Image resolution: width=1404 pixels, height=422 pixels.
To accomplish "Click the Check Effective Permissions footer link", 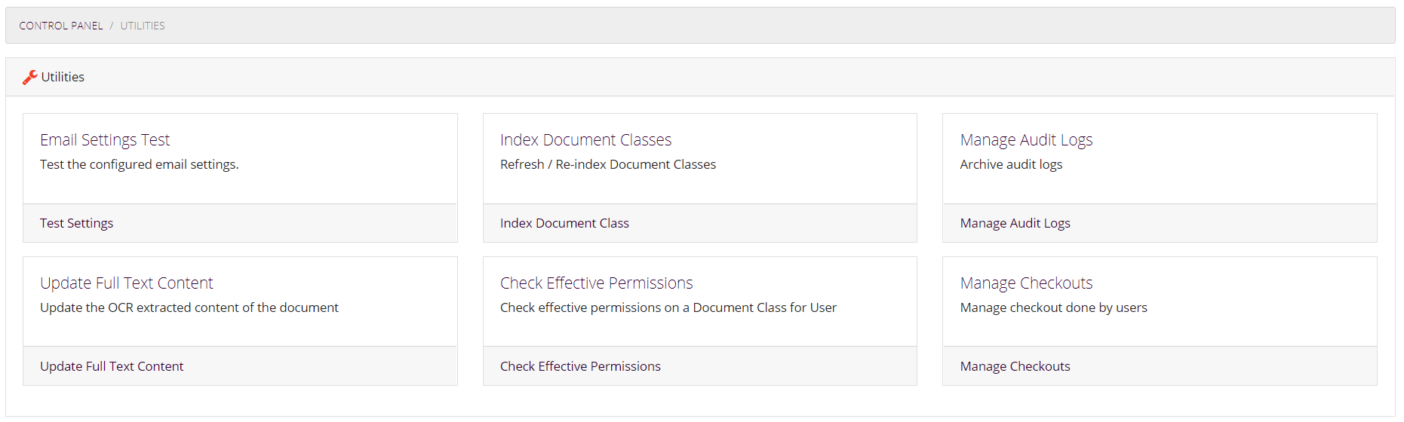I will pyautogui.click(x=580, y=366).
